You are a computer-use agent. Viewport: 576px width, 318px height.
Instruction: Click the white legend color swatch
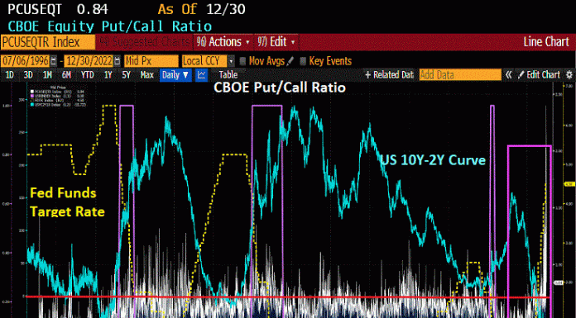[x=32, y=91]
